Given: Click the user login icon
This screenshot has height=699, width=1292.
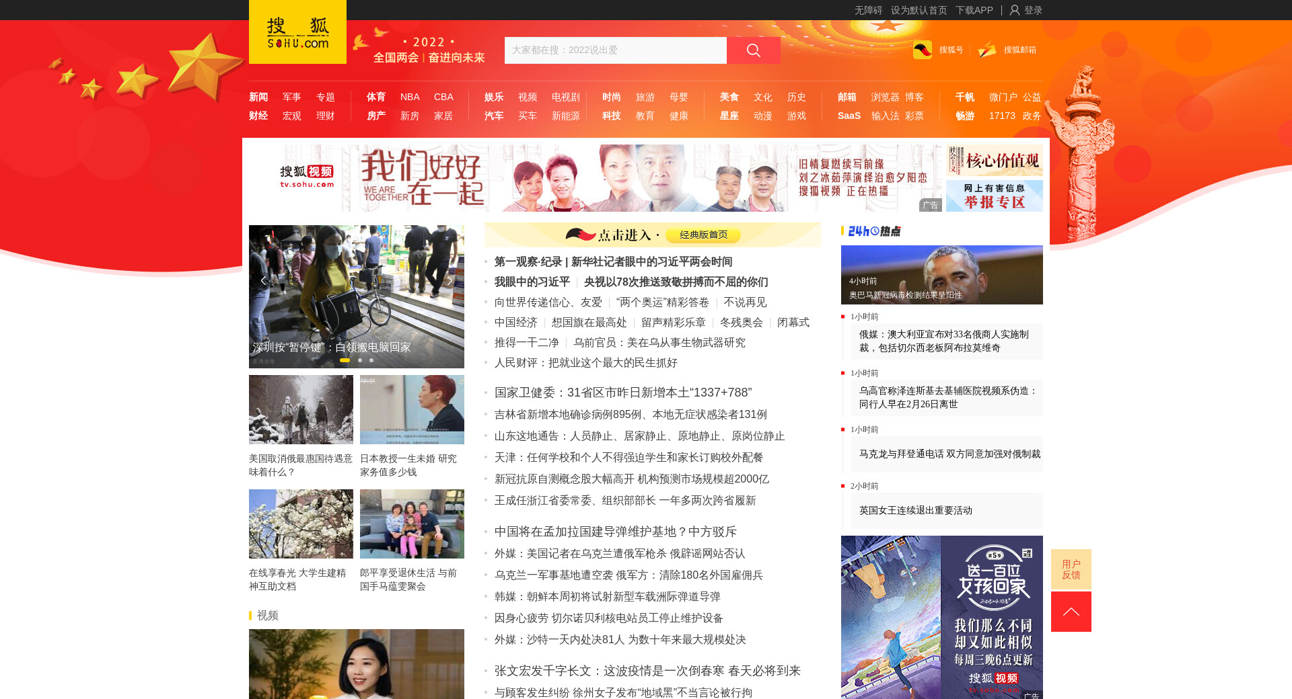Looking at the screenshot, I should pos(1015,10).
